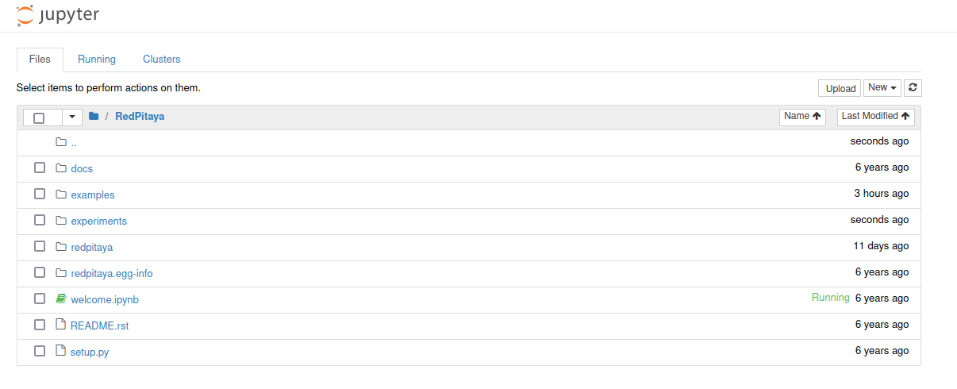
Task: Check the box beside examples folder
Action: [40, 194]
